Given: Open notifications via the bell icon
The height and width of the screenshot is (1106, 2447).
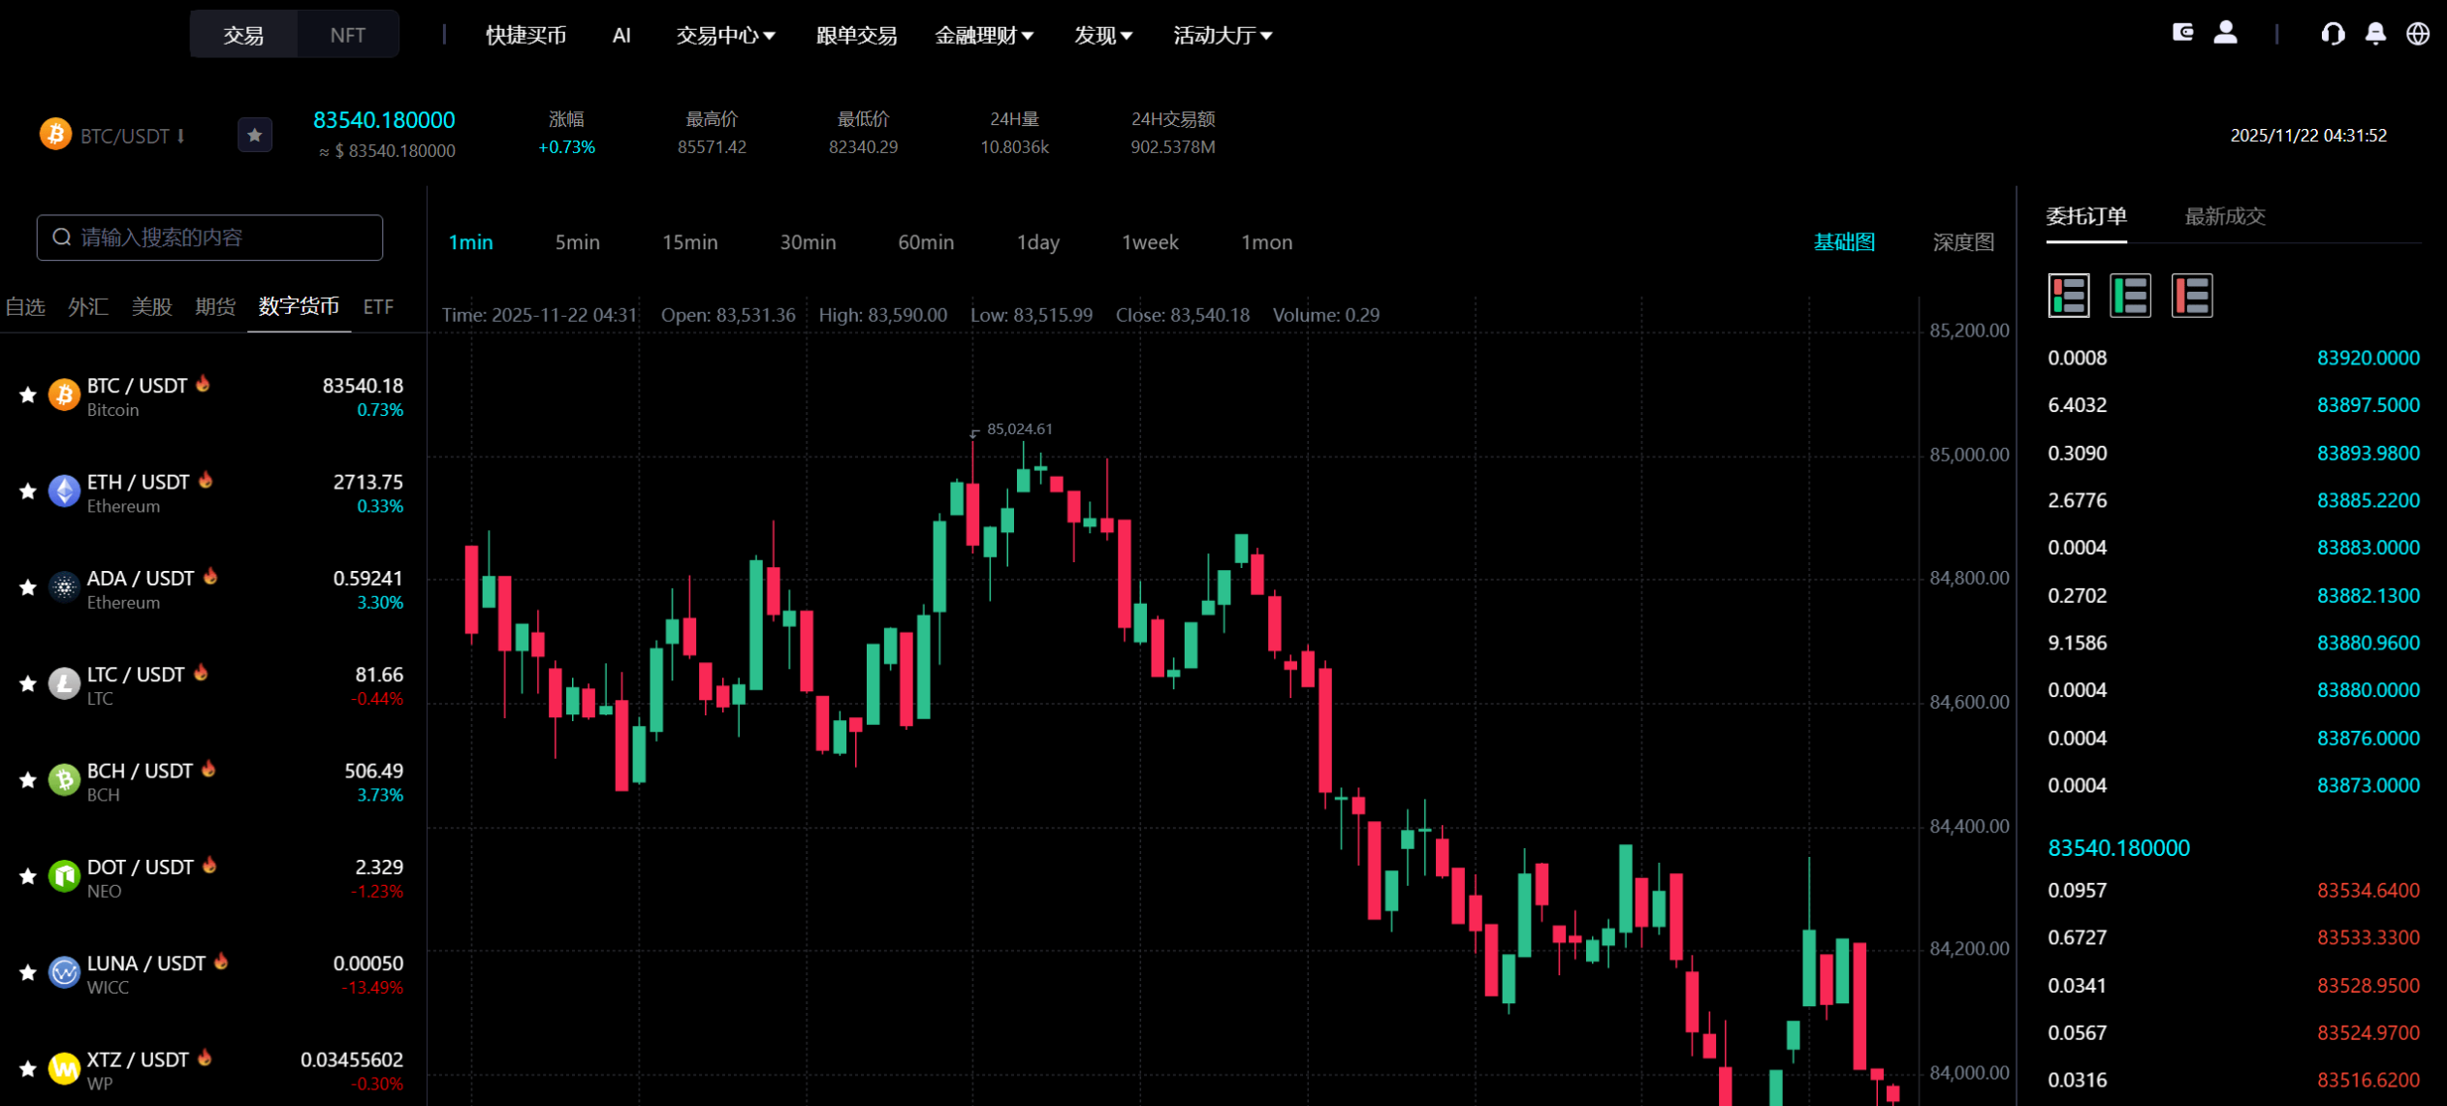Looking at the screenshot, I should click(x=2376, y=33).
